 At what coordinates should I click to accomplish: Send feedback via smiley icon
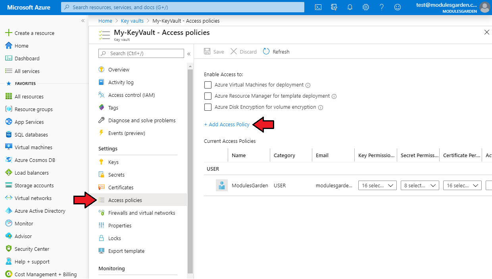[397, 7]
